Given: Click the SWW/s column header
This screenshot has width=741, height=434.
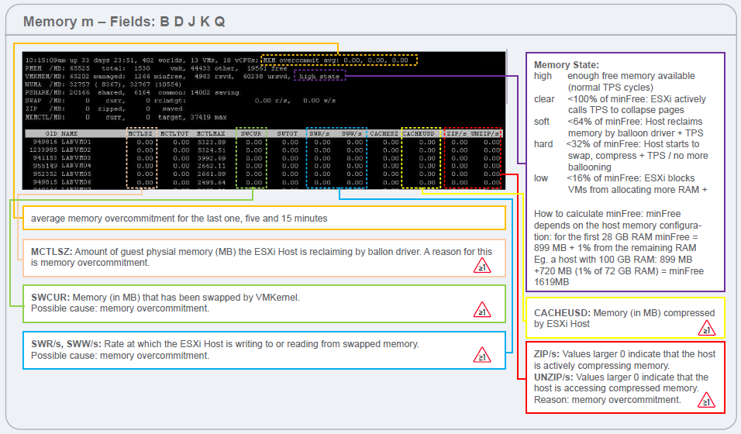Looking at the screenshot, I should [x=352, y=134].
